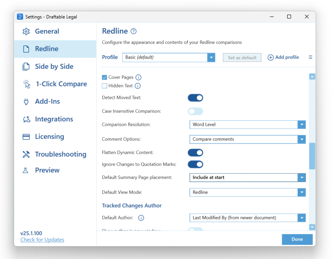
Task: Click the Troubleshooting tools icon
Action: coord(26,154)
